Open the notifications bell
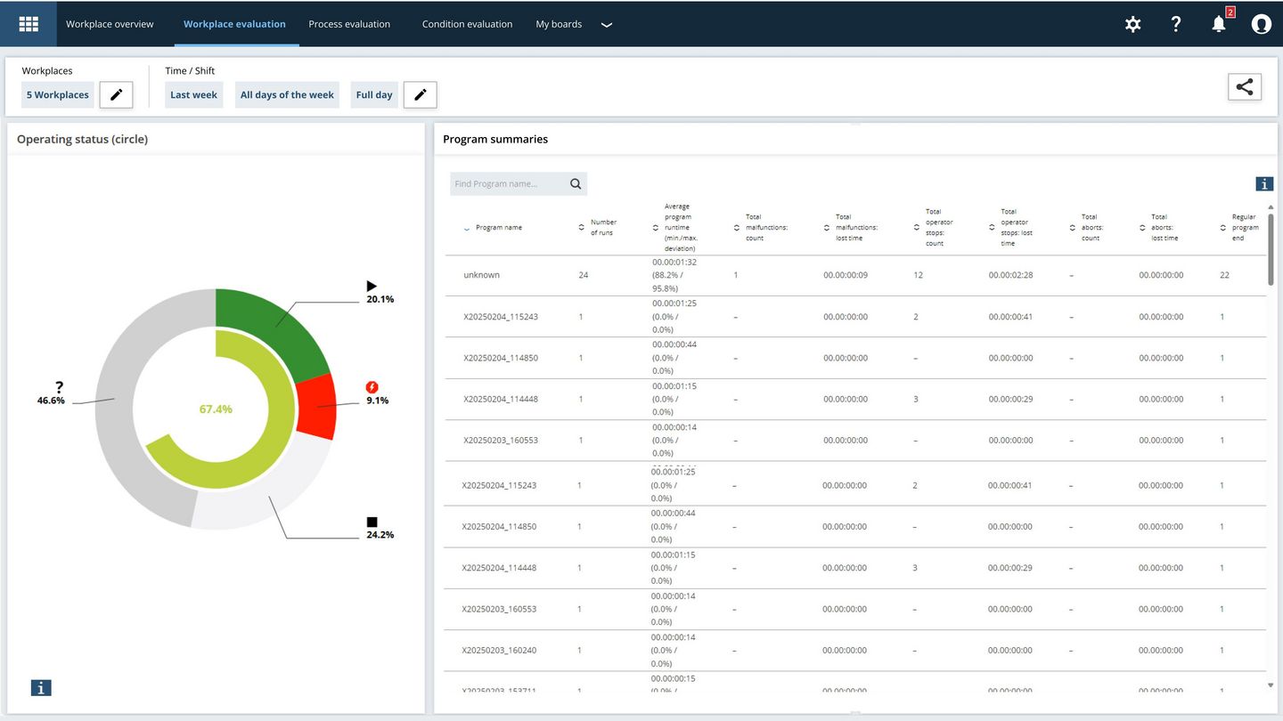This screenshot has width=1283, height=721. coord(1219,24)
